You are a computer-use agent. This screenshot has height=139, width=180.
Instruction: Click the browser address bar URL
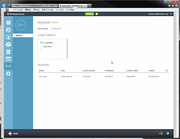(x=30, y=5)
